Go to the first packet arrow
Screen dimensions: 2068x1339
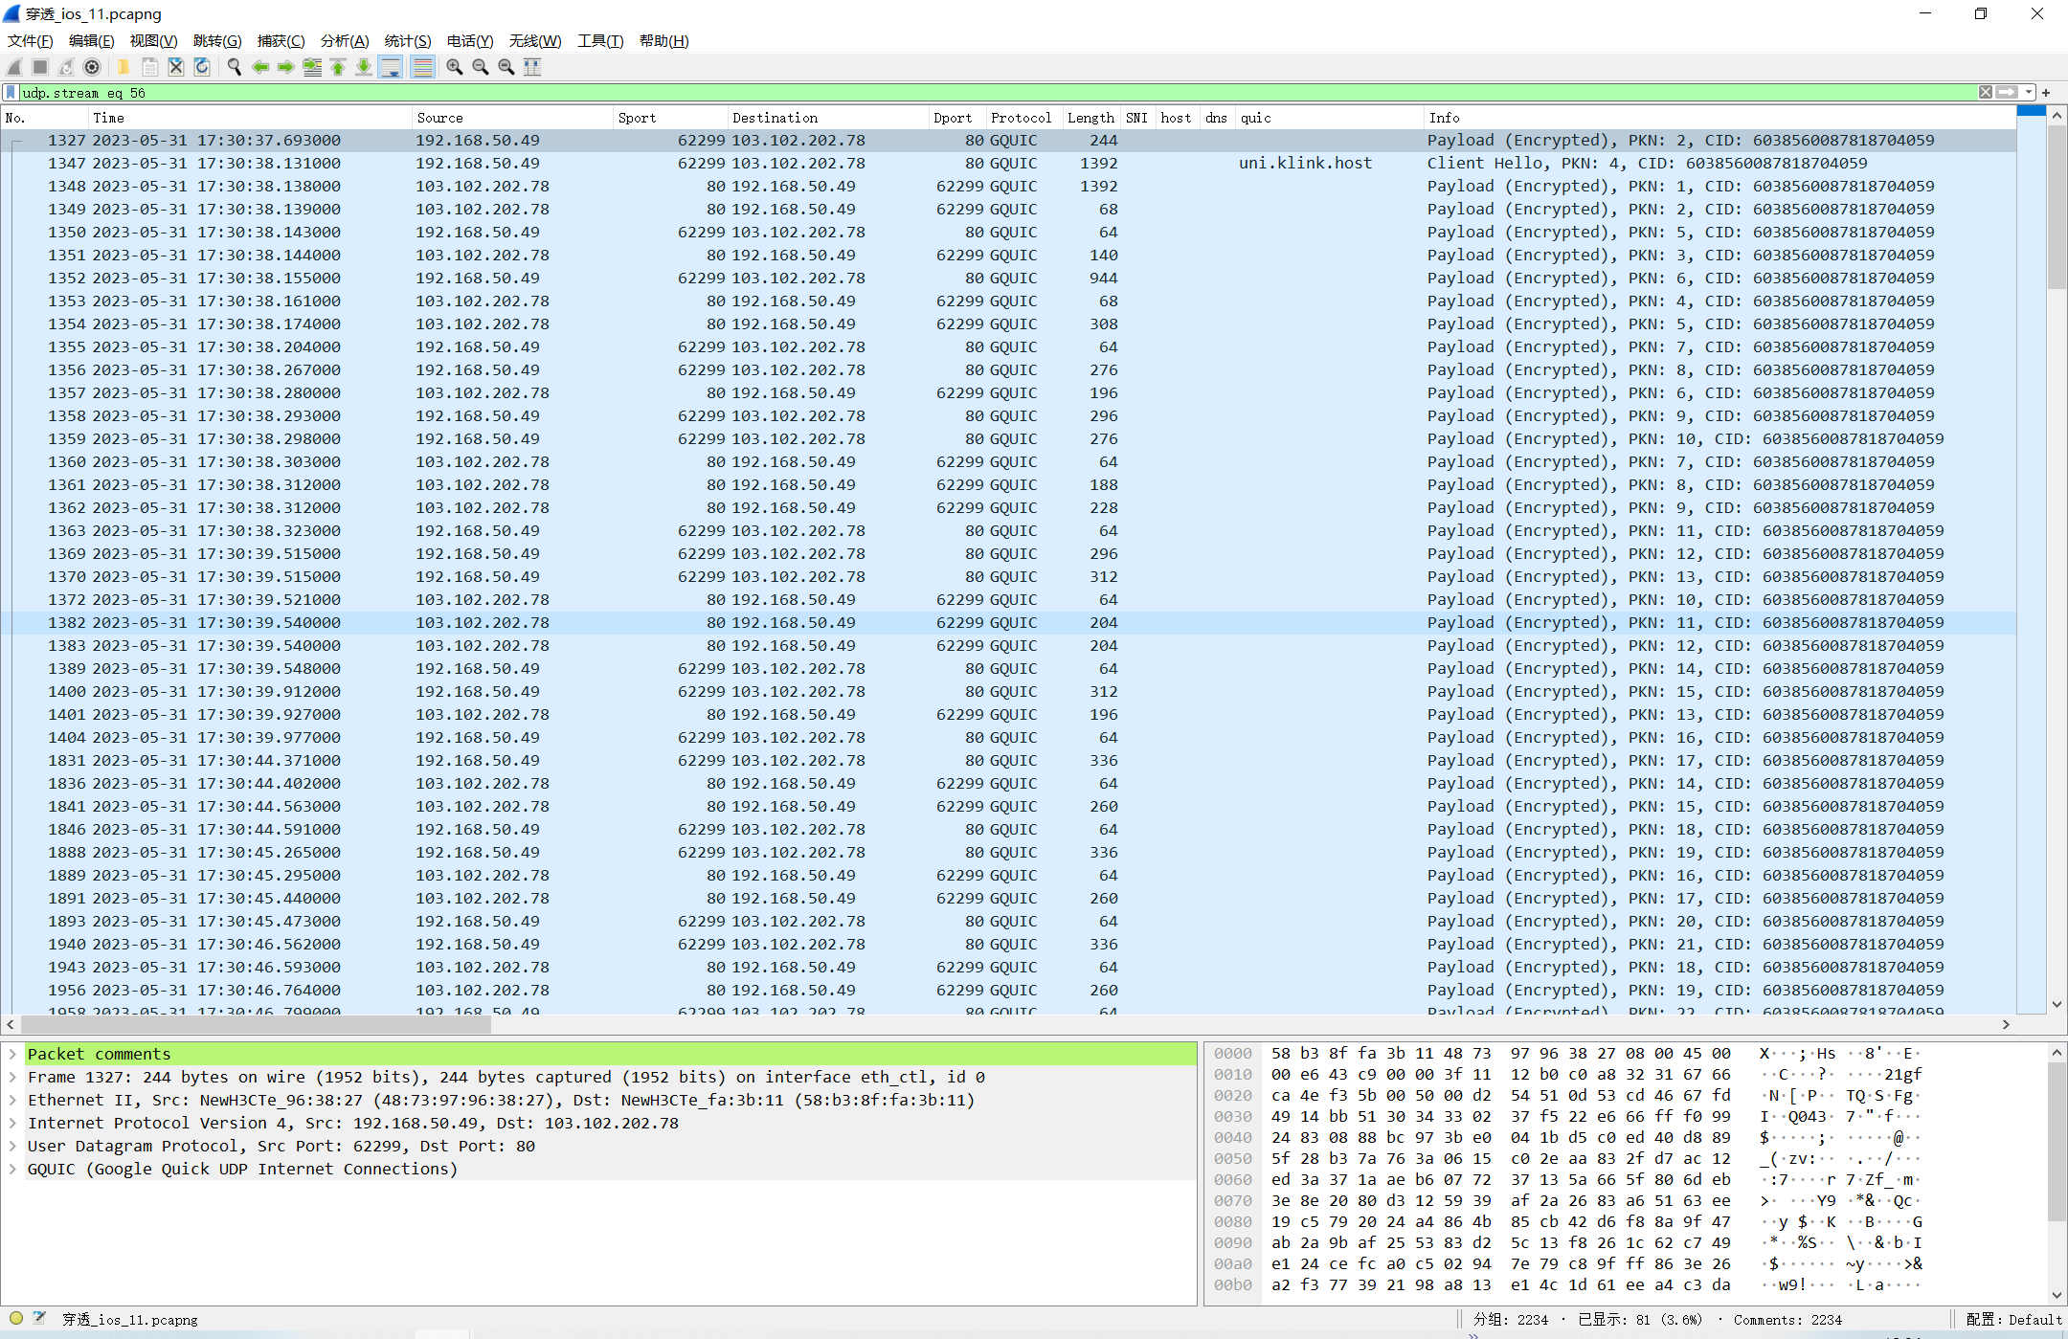338,67
